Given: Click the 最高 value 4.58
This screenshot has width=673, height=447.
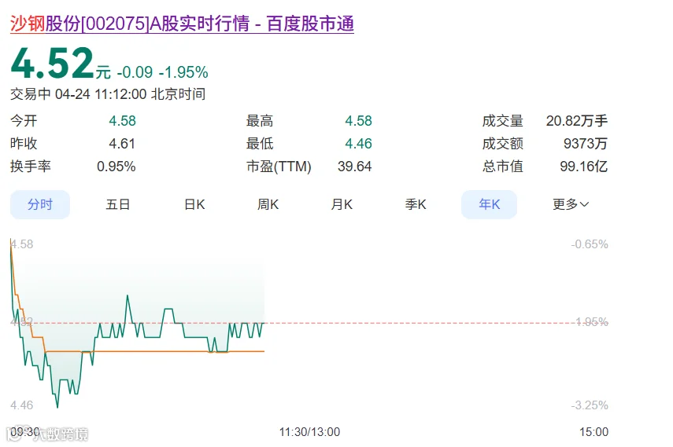Looking at the screenshot, I should tap(358, 121).
